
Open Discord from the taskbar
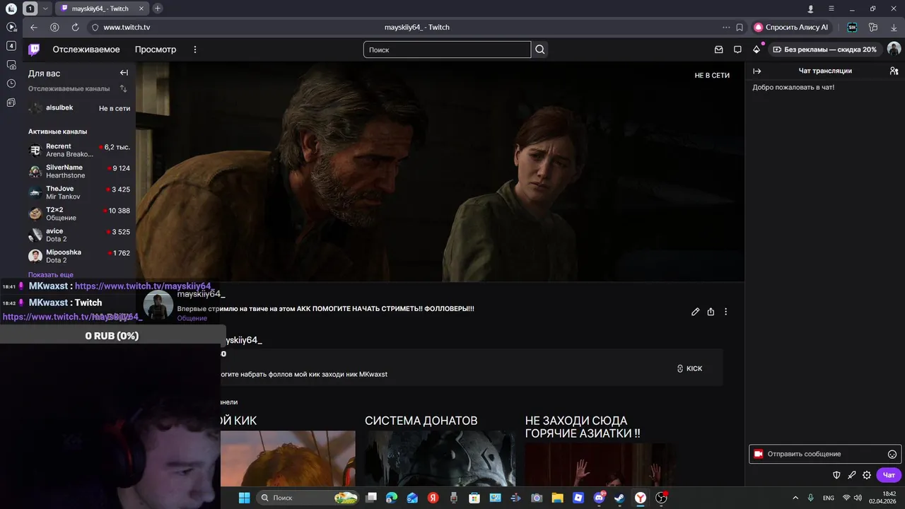599,498
